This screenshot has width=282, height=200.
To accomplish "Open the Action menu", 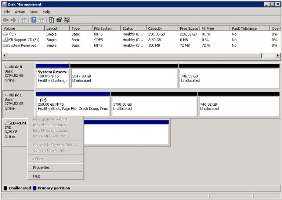I will [x=20, y=12].
